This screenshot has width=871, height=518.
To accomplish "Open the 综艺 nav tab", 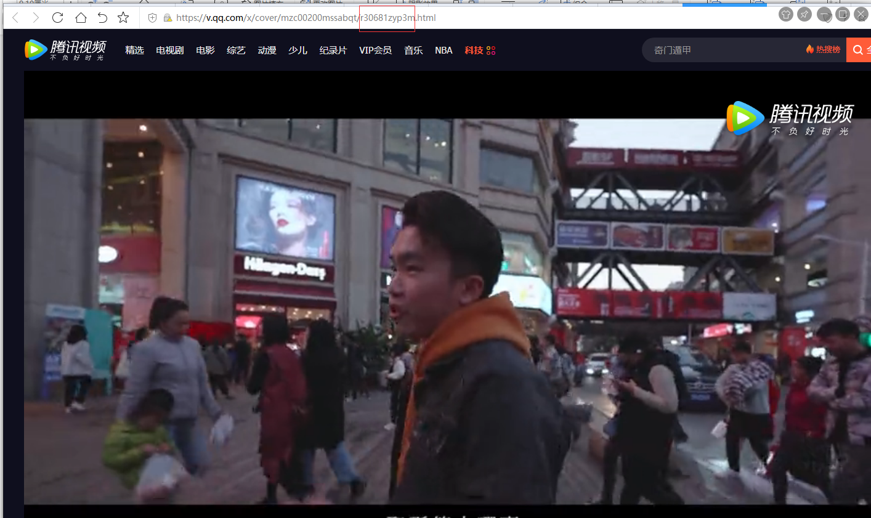I will tap(236, 51).
